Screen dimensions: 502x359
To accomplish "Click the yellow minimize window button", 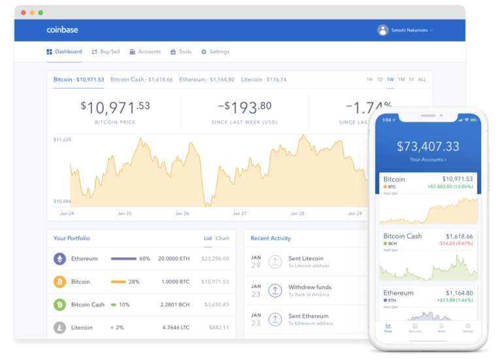I will 32,12.
